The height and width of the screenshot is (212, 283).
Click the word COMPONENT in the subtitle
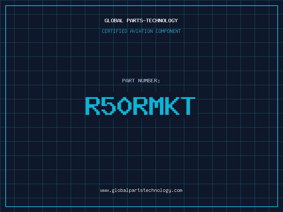[x=168, y=31]
